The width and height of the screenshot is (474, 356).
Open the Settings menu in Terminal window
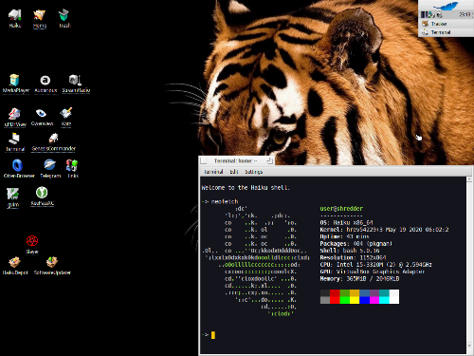(254, 172)
